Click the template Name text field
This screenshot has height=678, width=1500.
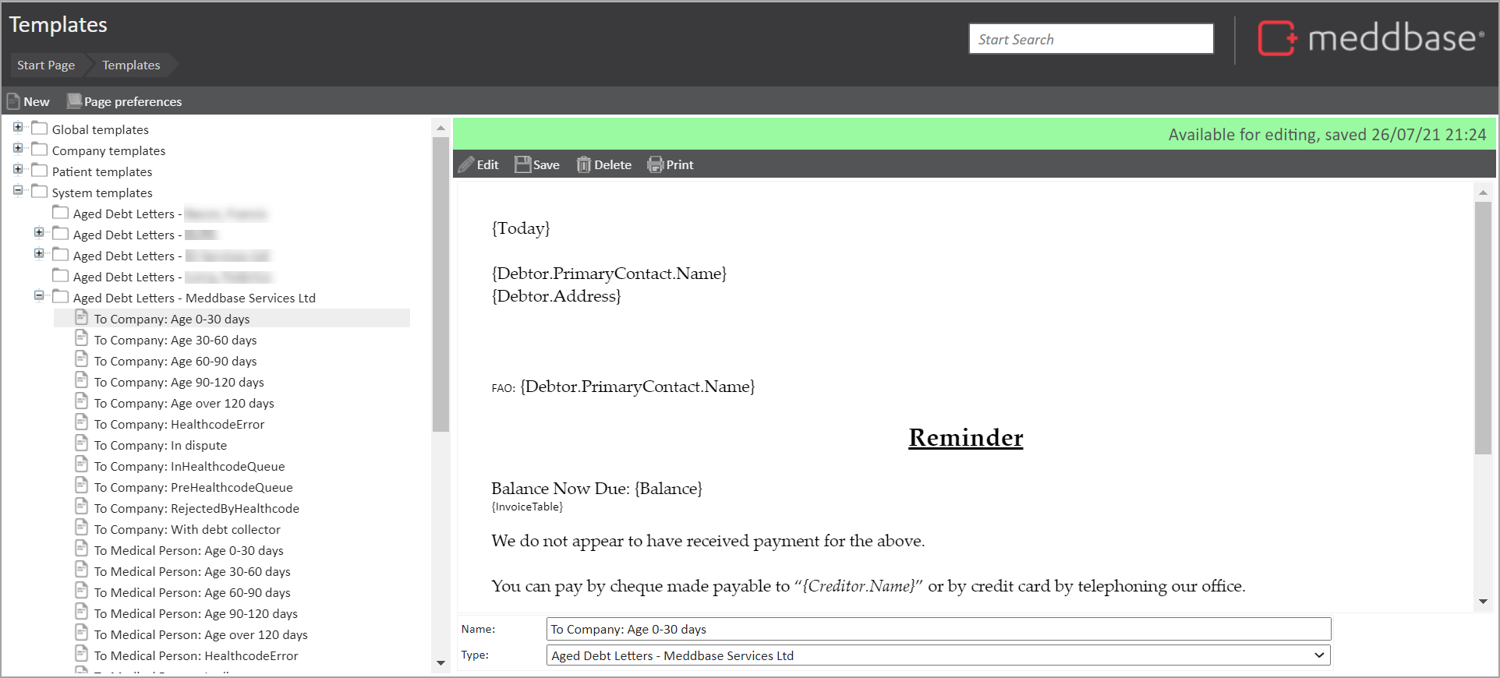(x=938, y=629)
